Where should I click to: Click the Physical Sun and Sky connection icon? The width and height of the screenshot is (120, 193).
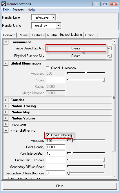(110, 56)
